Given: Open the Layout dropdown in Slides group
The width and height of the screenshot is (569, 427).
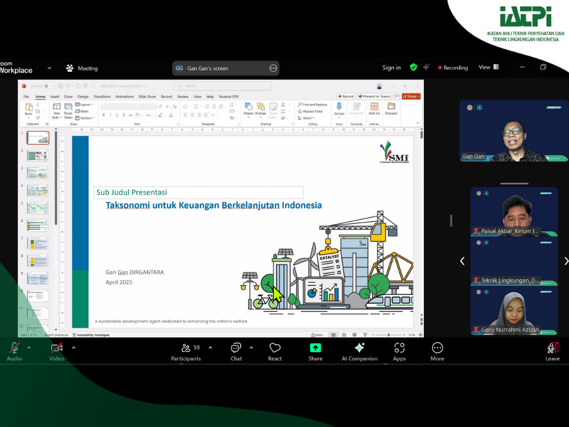Looking at the screenshot, I should click(84, 105).
